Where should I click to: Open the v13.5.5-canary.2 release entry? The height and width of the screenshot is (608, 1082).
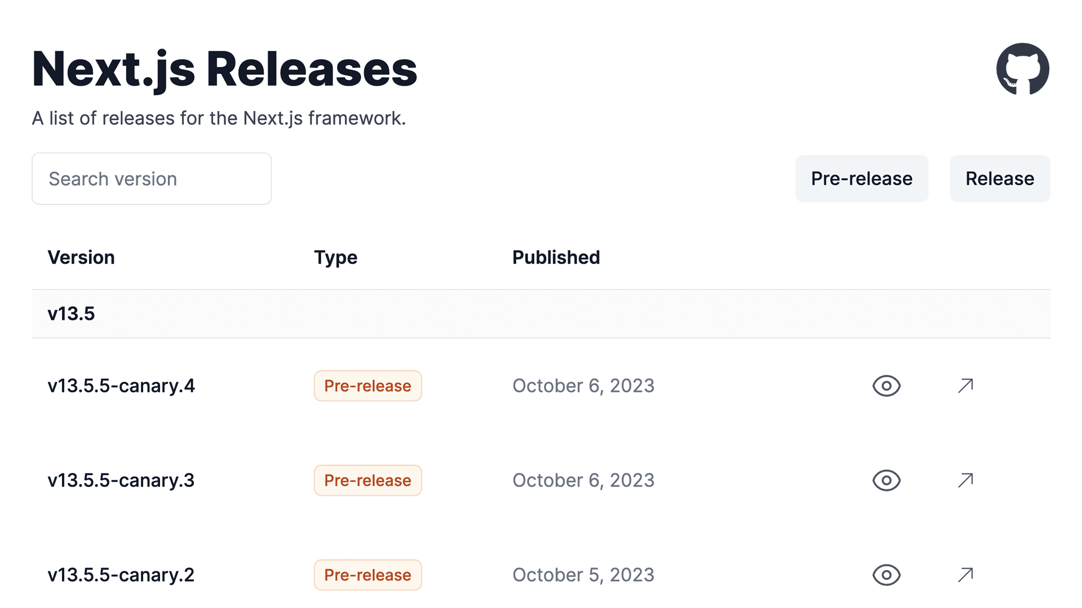(x=121, y=575)
